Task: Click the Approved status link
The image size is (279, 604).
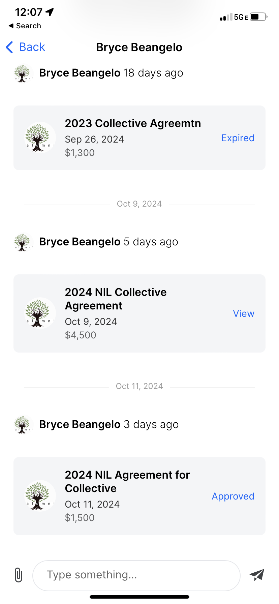Action: (x=233, y=496)
